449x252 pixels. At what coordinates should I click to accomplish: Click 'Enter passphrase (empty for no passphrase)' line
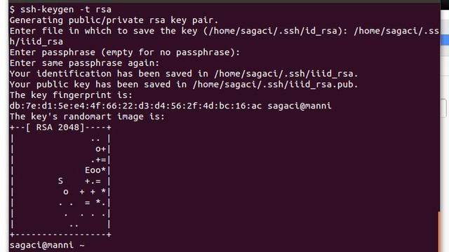125,52
